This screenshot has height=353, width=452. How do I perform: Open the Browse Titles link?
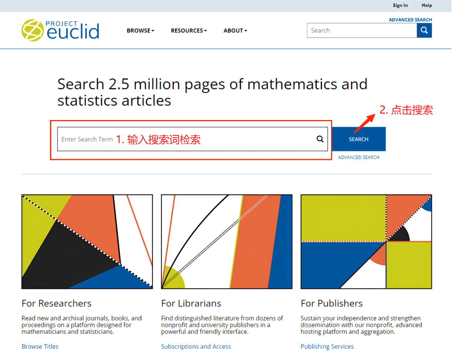click(x=40, y=346)
